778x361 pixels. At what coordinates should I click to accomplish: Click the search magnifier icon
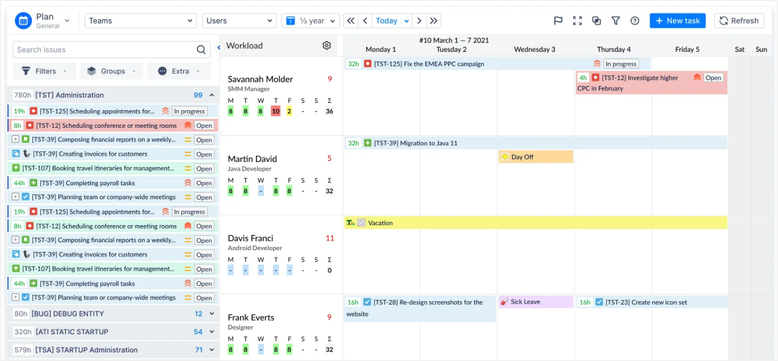tap(201, 50)
